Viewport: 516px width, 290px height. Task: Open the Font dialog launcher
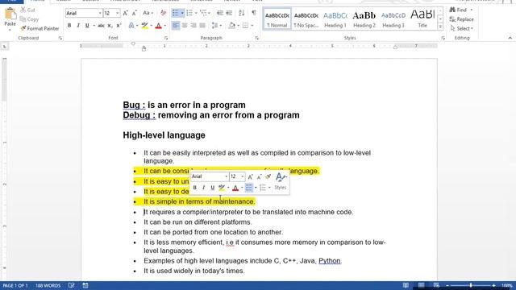pyautogui.click(x=166, y=38)
